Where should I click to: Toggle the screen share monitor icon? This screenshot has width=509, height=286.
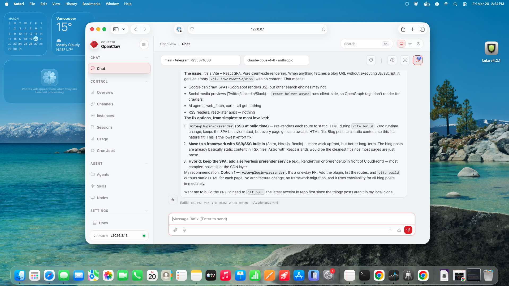click(x=401, y=44)
